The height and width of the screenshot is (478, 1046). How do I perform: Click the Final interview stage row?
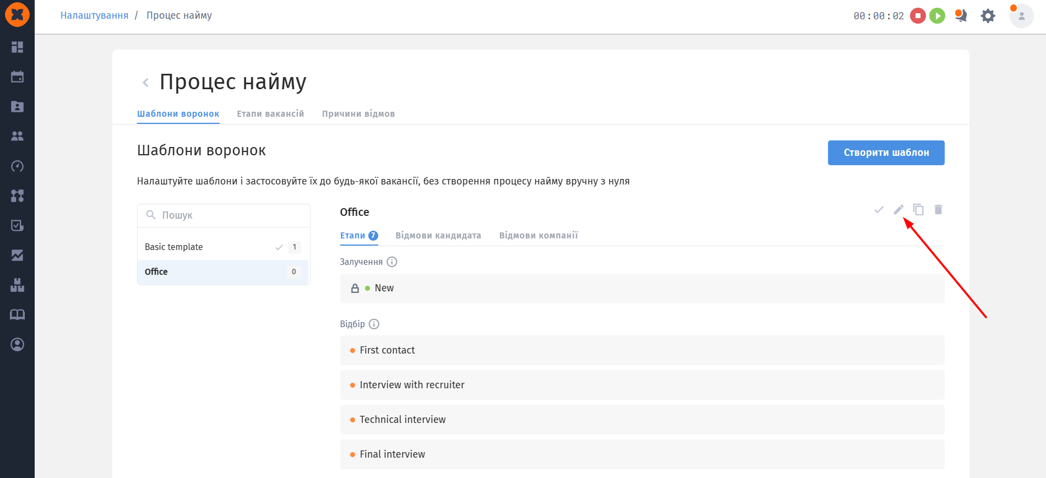point(642,454)
